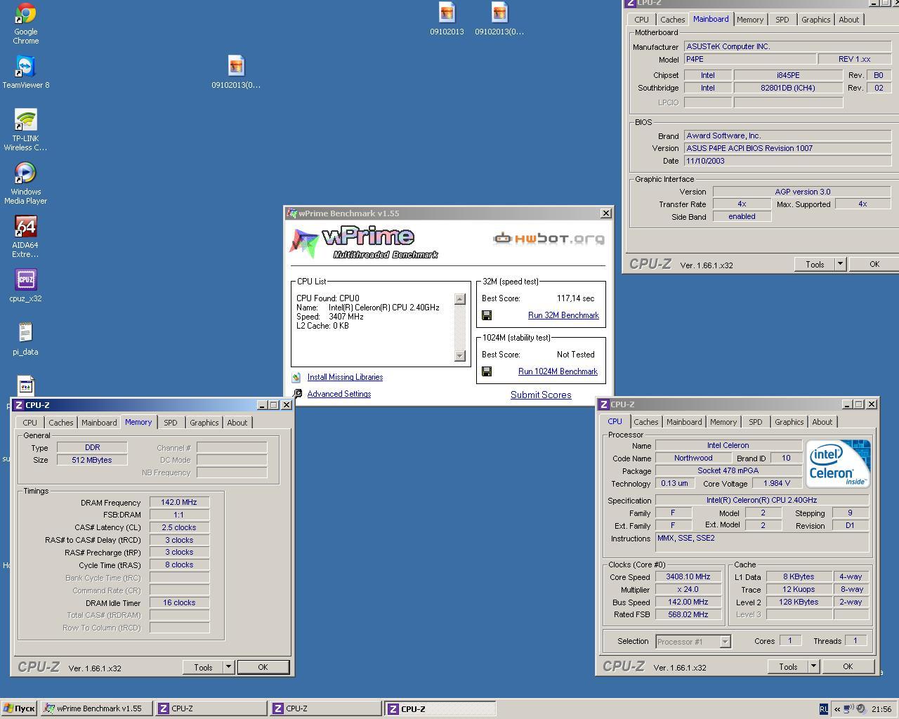Open About tab in Mainboard CPU-Z window
Viewport: 899px width, 719px height.
[x=849, y=20]
